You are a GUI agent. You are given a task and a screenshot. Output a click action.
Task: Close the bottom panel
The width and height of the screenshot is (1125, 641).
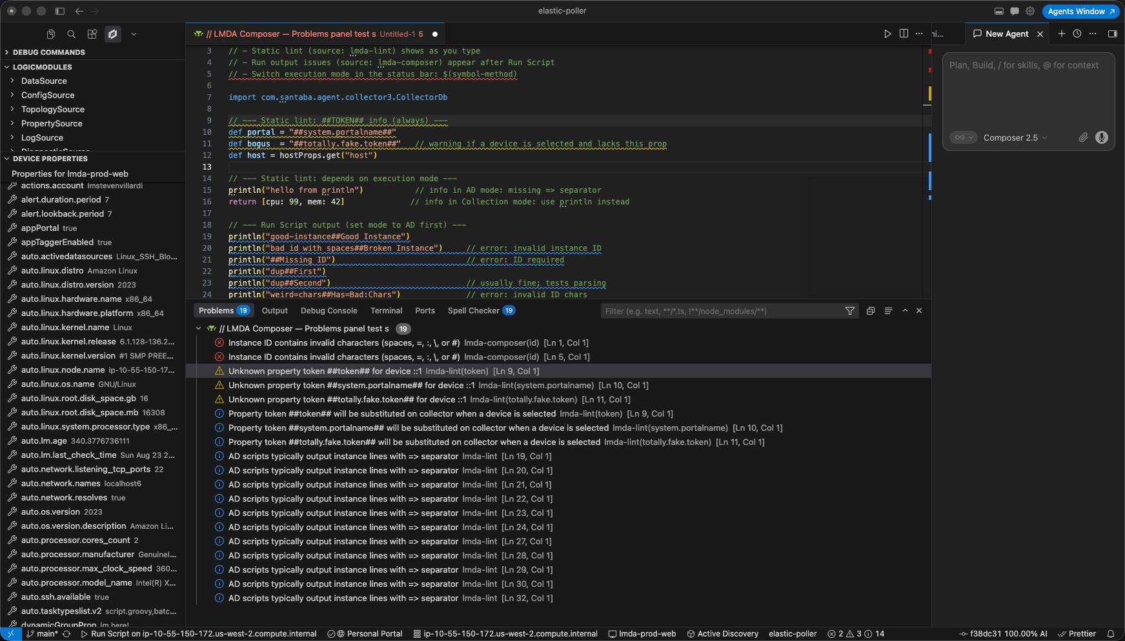coord(919,311)
